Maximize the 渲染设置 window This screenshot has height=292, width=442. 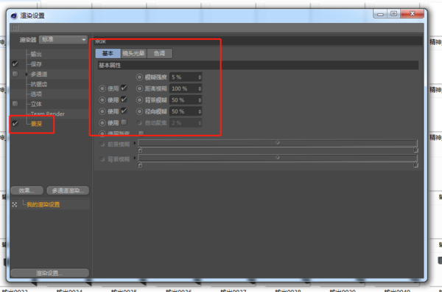click(x=394, y=14)
